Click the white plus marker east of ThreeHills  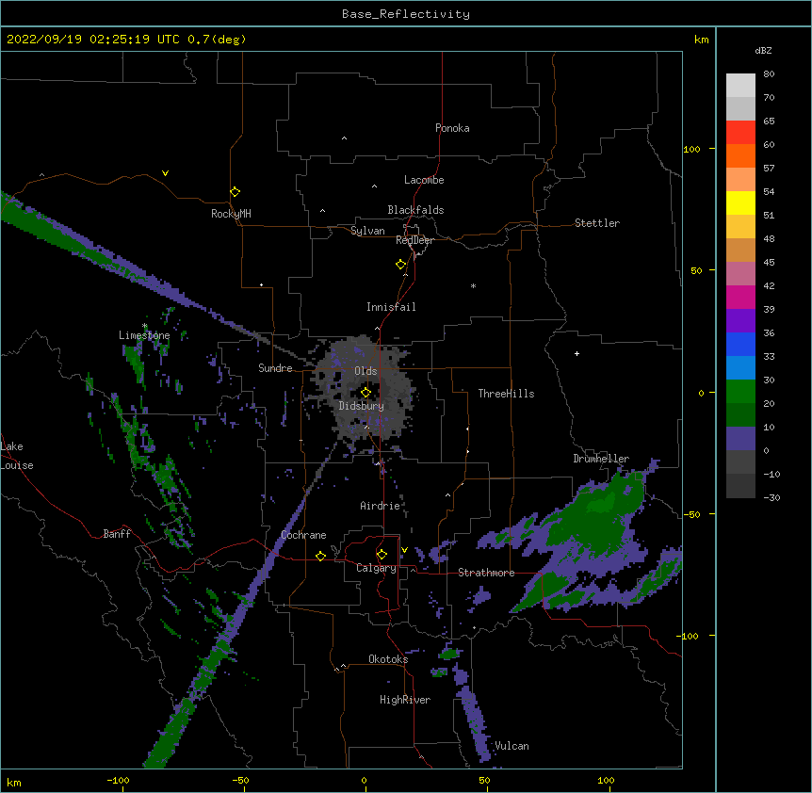click(x=577, y=353)
